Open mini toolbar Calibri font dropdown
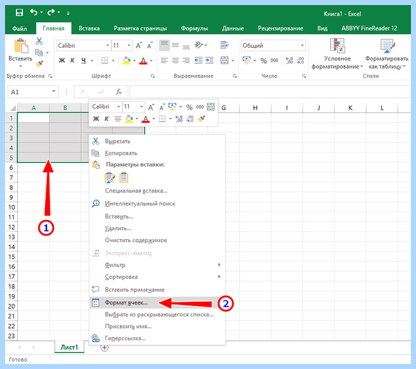416x369 pixels. point(119,106)
